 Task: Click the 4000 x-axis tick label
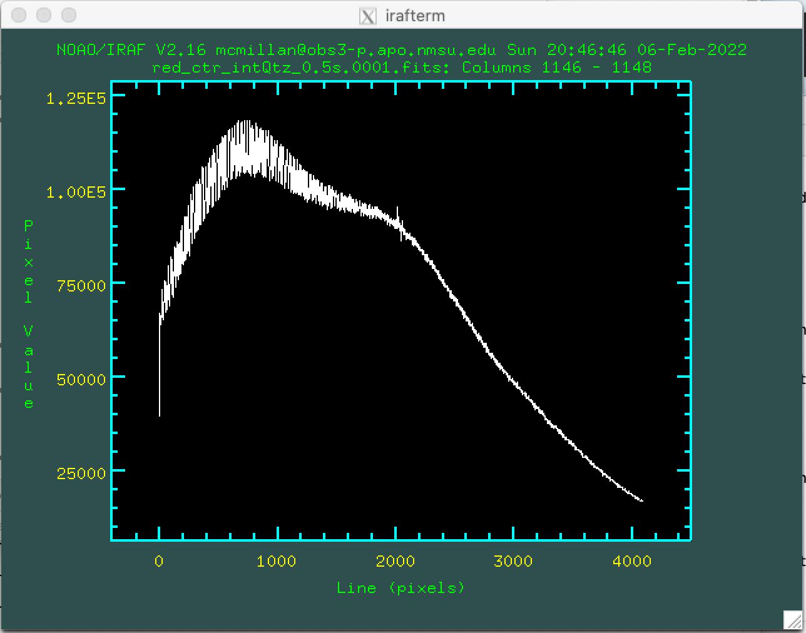coord(631,561)
